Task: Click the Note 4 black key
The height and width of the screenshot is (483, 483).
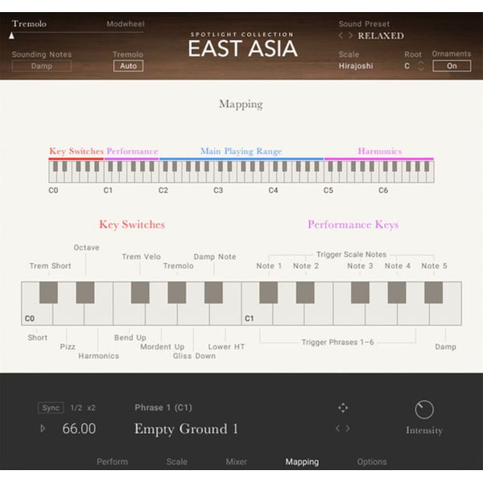Action: pyautogui.click(x=397, y=292)
